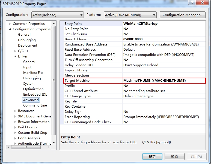The image size is (211, 164).
Task: Click the 应用(A) apply button
Action: [x=197, y=156]
